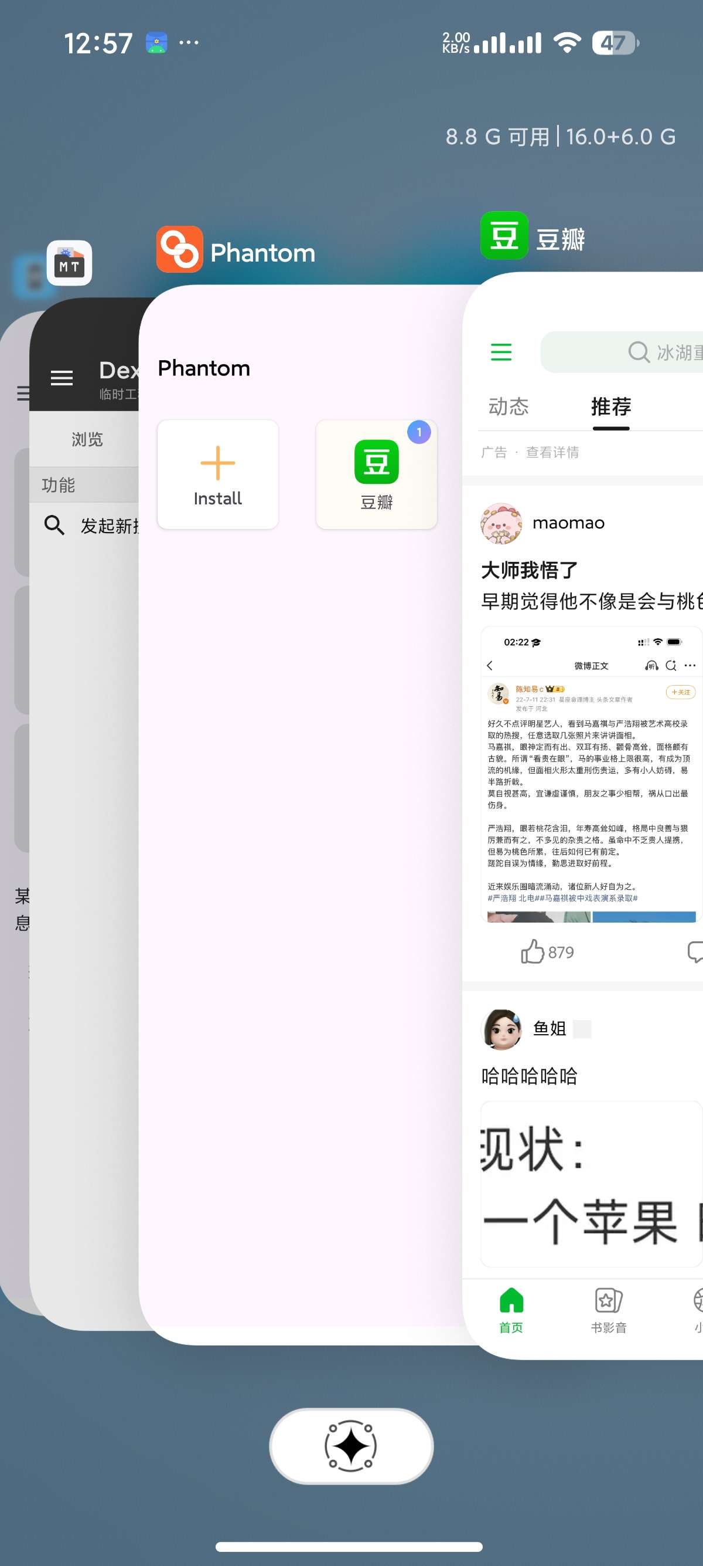Tap the clear-all recents button
This screenshot has height=1566, width=703.
(351, 1446)
